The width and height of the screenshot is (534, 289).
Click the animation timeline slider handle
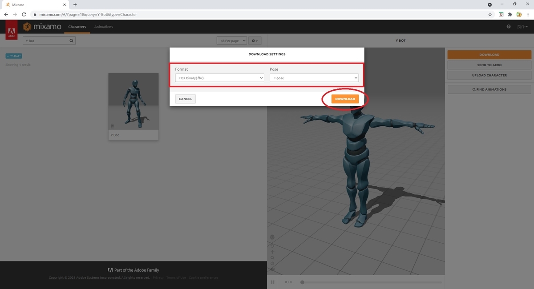click(x=302, y=282)
